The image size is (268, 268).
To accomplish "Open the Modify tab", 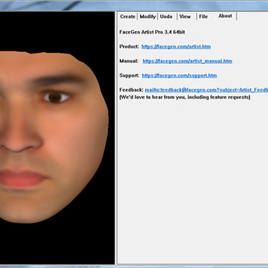I will (x=147, y=16).
